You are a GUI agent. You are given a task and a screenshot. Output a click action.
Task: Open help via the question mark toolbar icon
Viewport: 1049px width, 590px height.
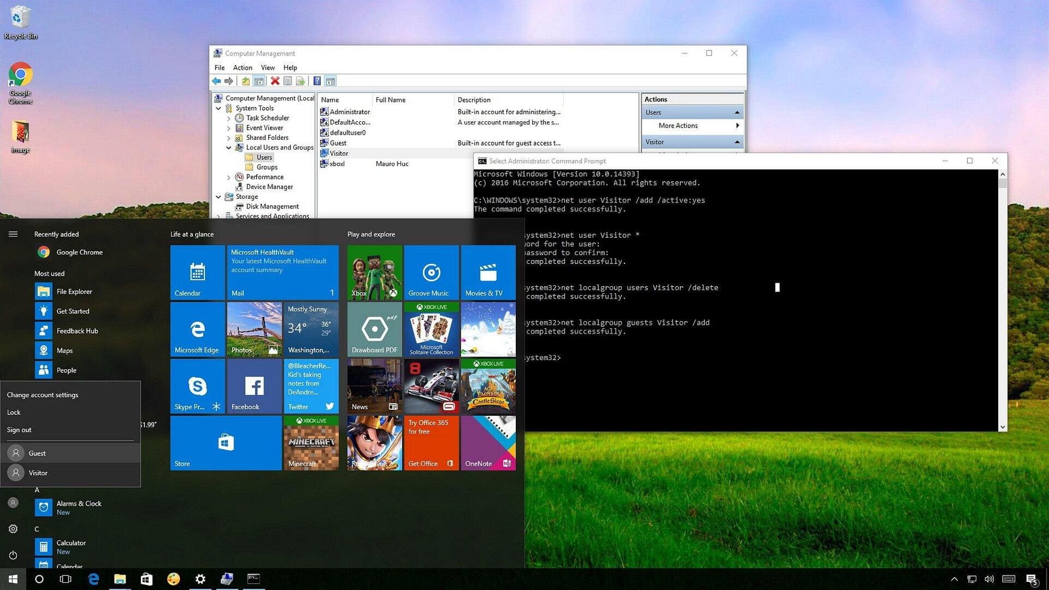click(x=317, y=81)
